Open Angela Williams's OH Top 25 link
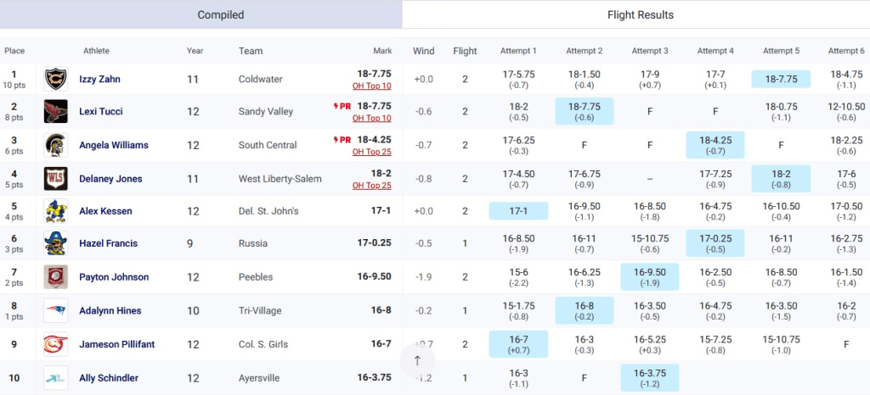This screenshot has height=395, width=870. click(372, 152)
